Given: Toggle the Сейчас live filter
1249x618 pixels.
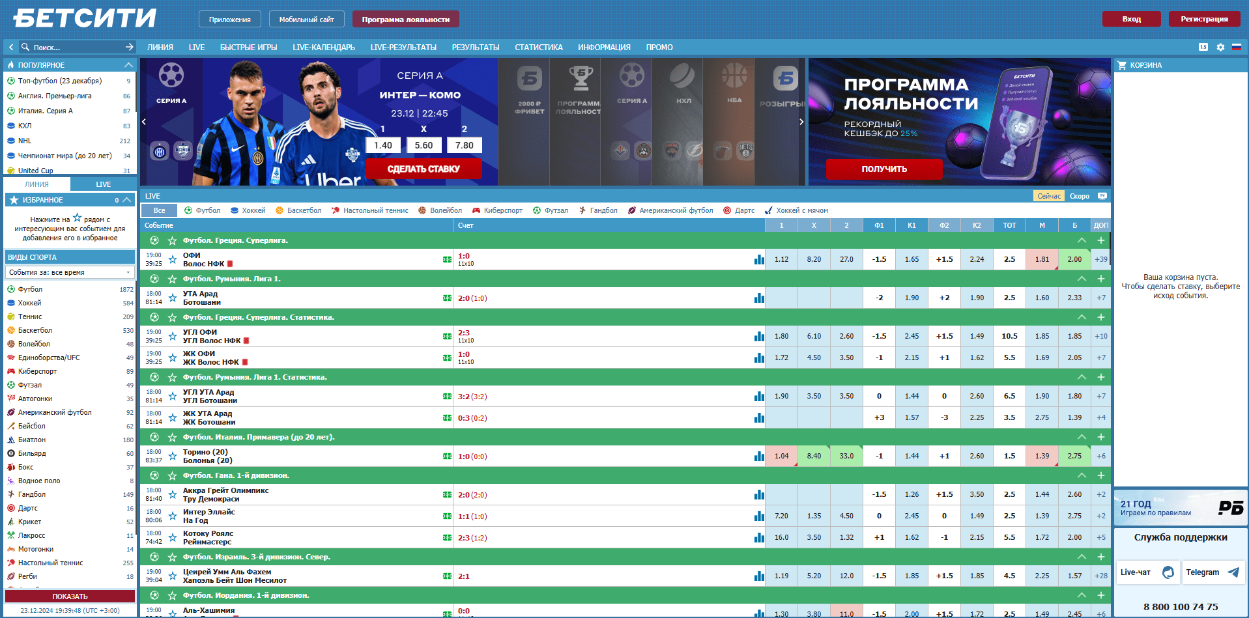Looking at the screenshot, I should 1049,196.
